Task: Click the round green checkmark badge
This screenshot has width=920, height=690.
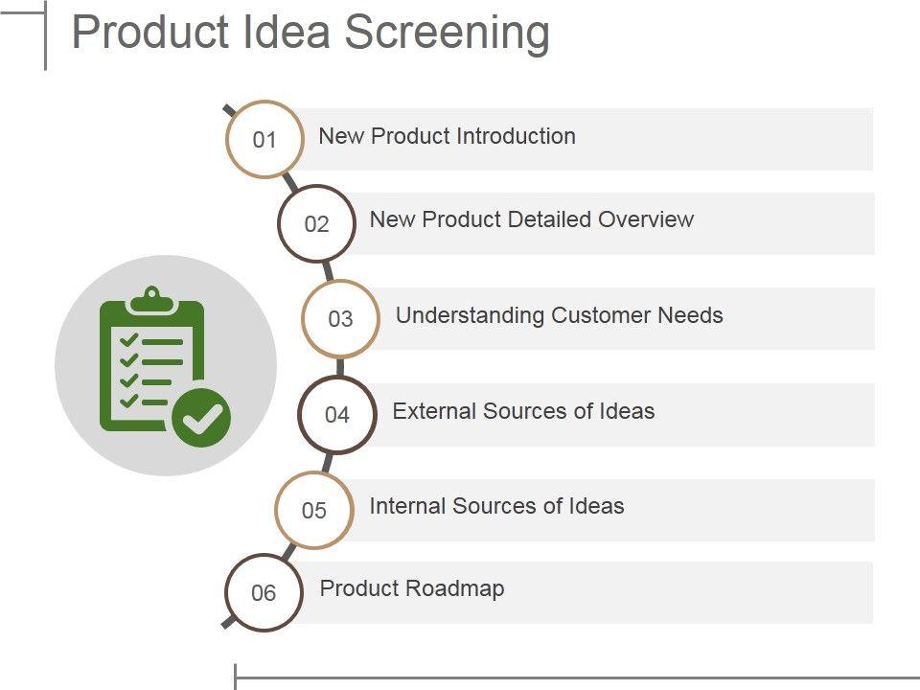Action: click(201, 418)
